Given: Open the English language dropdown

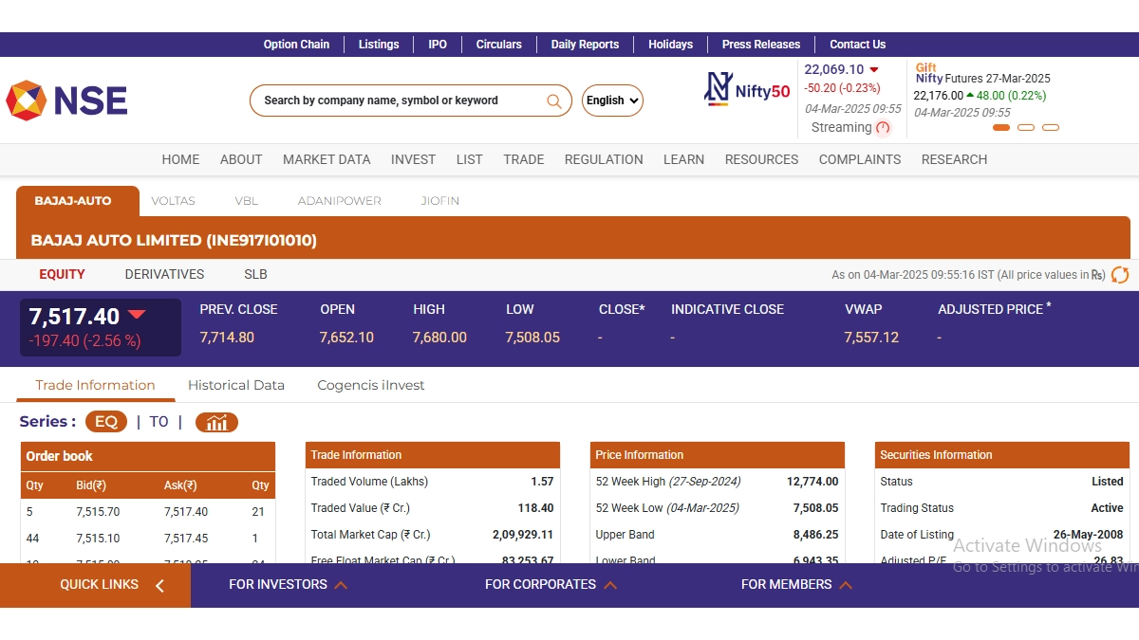Looking at the screenshot, I should 612,101.
